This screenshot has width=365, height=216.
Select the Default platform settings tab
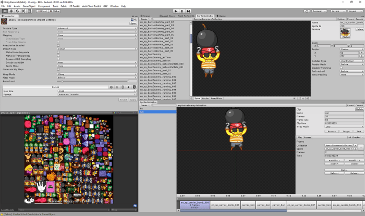tap(55, 87)
